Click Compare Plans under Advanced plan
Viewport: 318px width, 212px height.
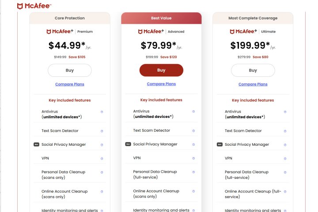(x=161, y=84)
